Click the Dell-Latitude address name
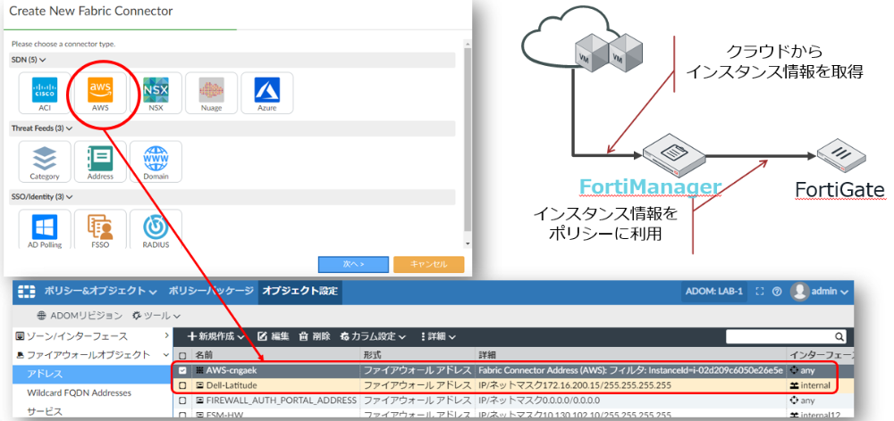This screenshot has width=894, height=421. (232, 385)
